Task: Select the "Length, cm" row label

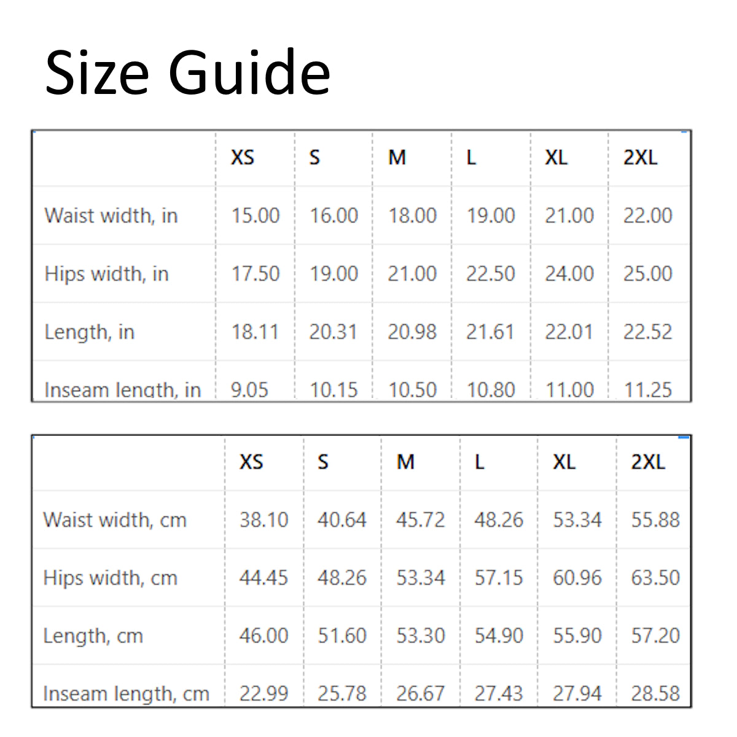Action: pyautogui.click(x=93, y=636)
